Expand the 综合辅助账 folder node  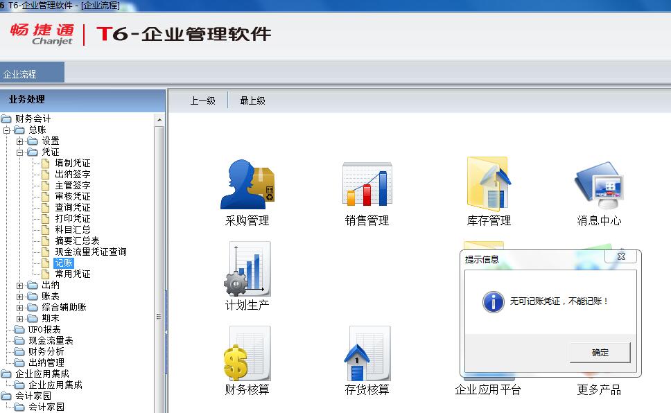pyautogui.click(x=19, y=308)
